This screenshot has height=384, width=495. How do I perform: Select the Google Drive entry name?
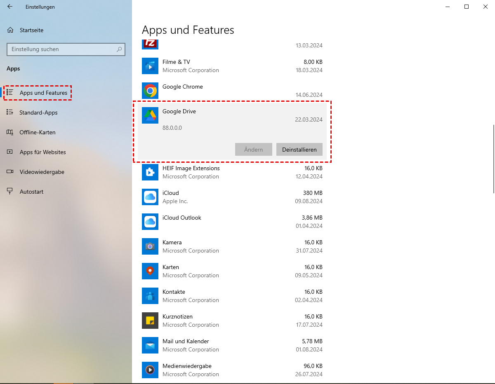click(179, 111)
